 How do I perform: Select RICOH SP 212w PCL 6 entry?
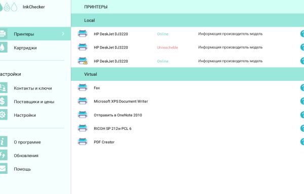(x=112, y=128)
